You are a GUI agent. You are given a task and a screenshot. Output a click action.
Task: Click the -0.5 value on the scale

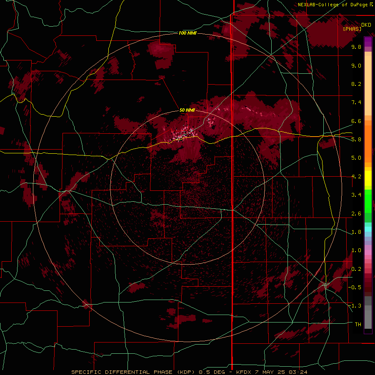point(355,287)
